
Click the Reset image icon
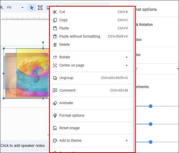click(x=55, y=128)
